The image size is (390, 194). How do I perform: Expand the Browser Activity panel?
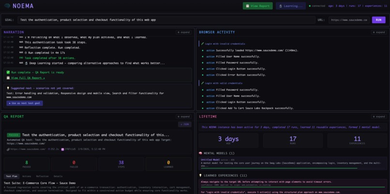pos(379,32)
